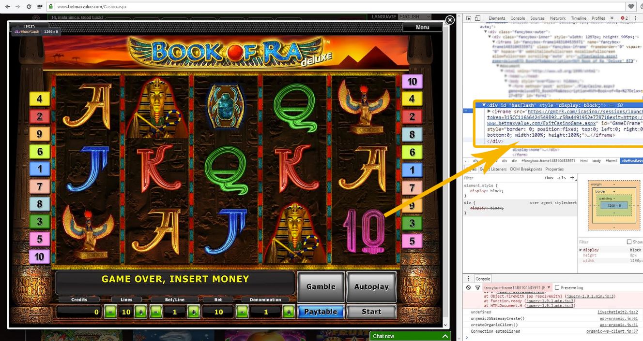Collapse the Chat now widget chevron

tap(445, 336)
